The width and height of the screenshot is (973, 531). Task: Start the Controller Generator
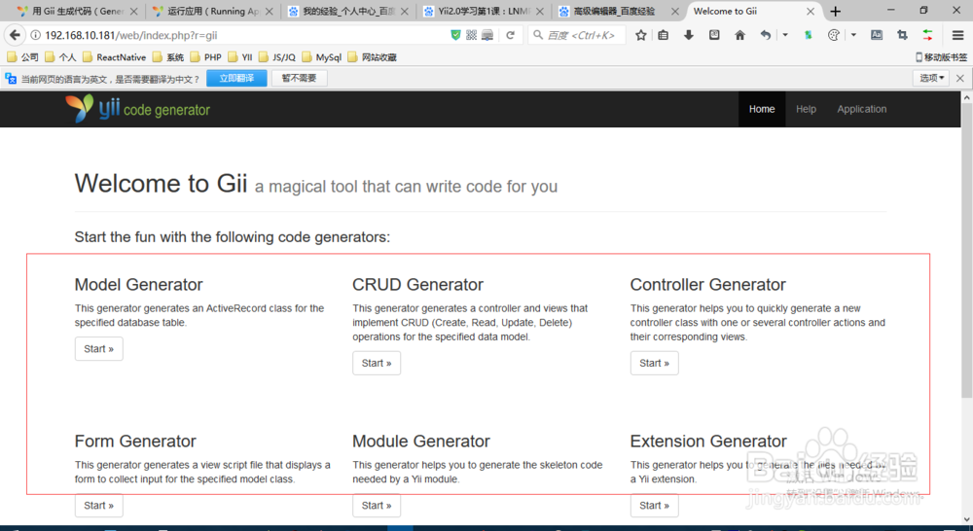pyautogui.click(x=655, y=363)
